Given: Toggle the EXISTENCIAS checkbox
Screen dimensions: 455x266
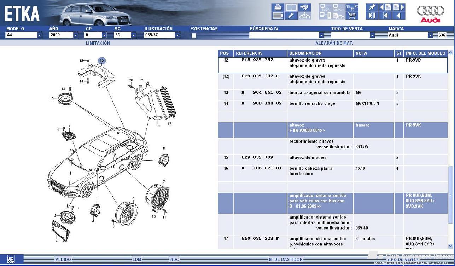Looking at the screenshot, I should coord(194,35).
